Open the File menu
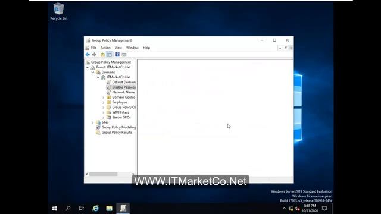This screenshot has width=381, height=214. coord(93,48)
